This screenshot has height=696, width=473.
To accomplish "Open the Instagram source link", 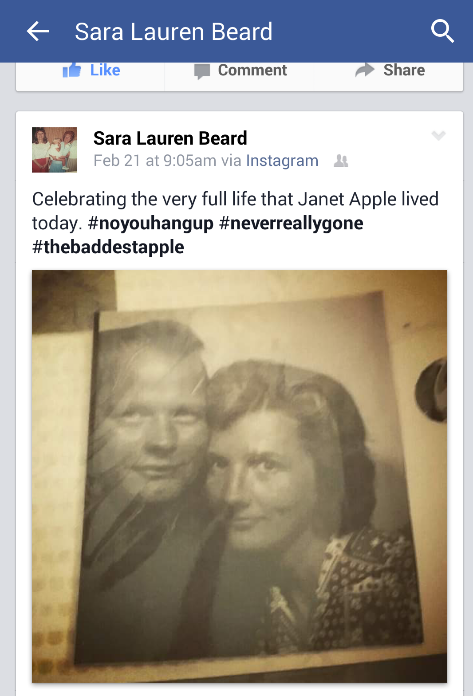I will coord(282,161).
